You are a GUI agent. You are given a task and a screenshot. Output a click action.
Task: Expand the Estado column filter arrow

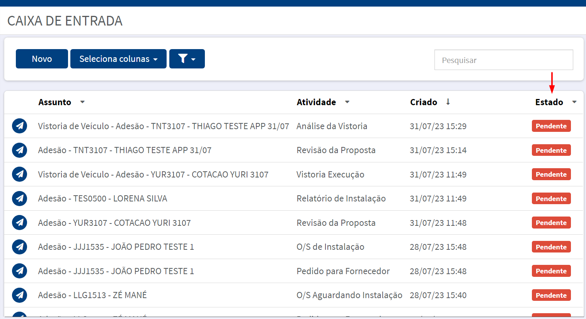tap(574, 102)
